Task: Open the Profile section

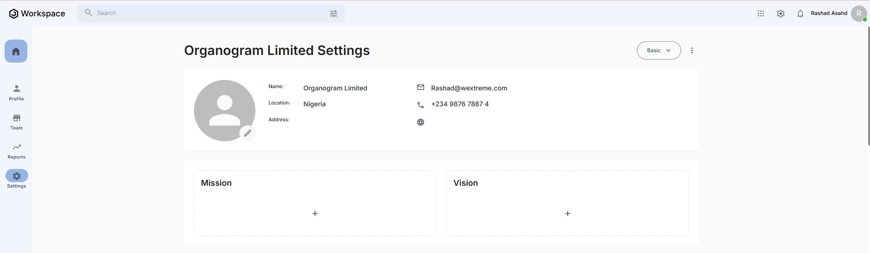Action: pyautogui.click(x=16, y=92)
